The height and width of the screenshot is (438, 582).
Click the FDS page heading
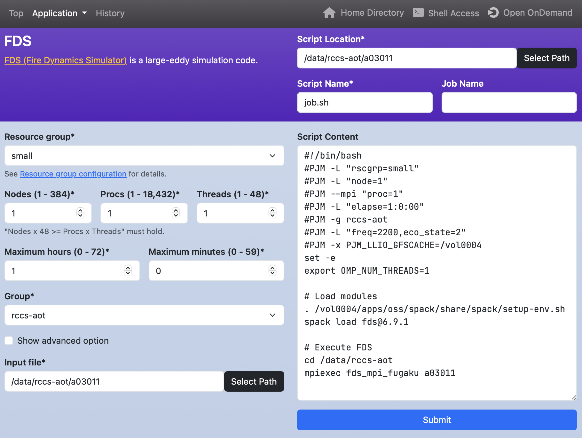coord(18,41)
